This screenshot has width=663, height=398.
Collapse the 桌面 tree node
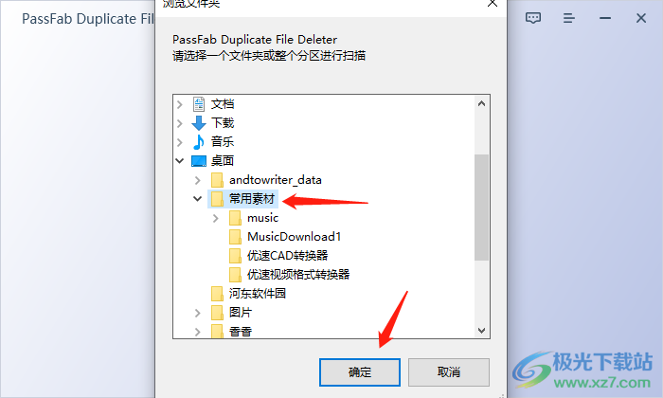pyautogui.click(x=180, y=161)
